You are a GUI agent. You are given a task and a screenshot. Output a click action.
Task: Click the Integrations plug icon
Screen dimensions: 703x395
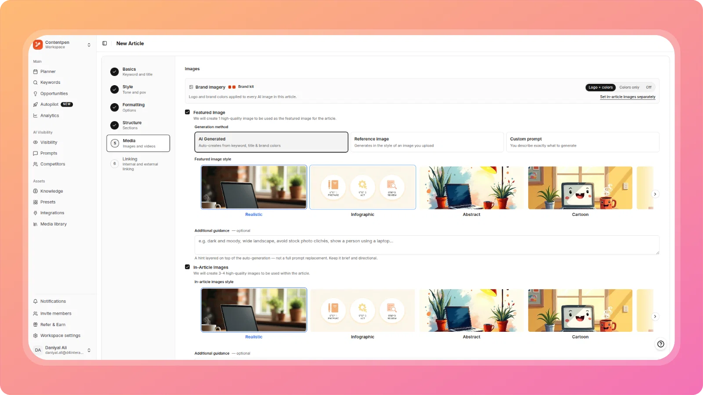pyautogui.click(x=36, y=213)
